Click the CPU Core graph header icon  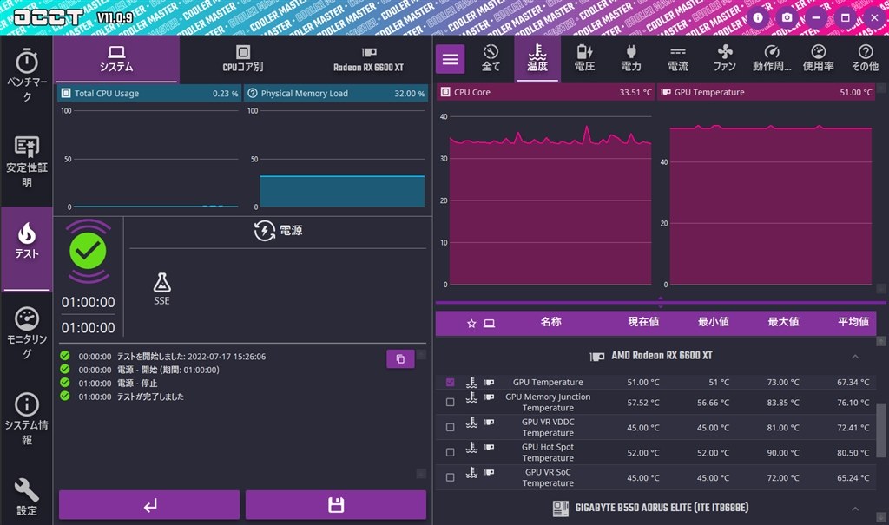445,92
